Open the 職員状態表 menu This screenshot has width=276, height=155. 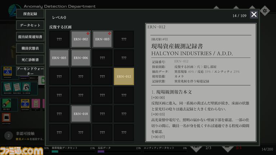coord(30,48)
